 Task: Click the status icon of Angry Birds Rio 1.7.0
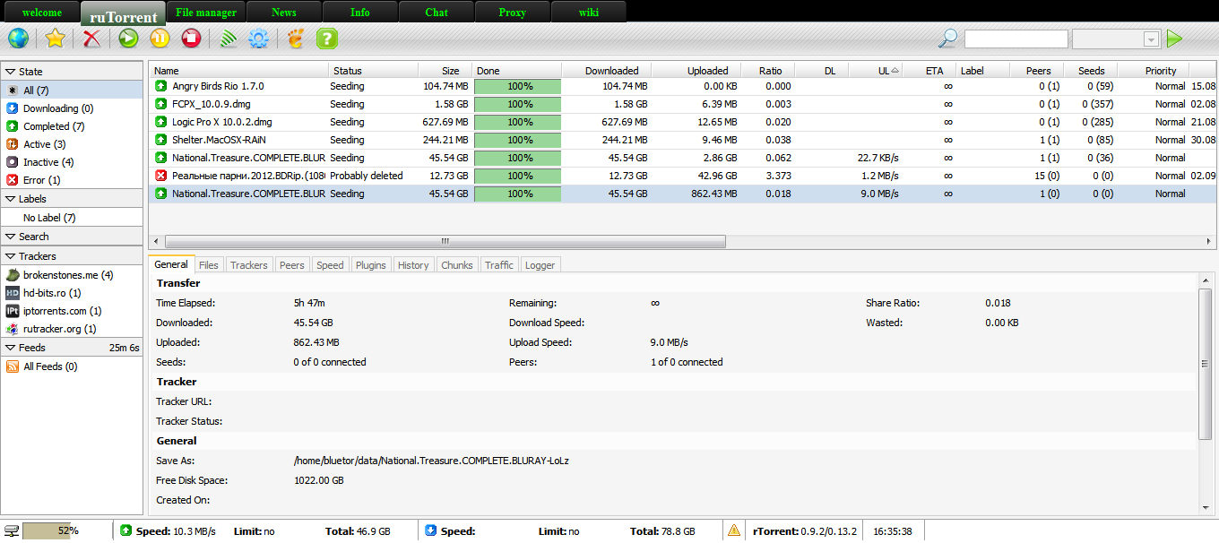pyautogui.click(x=161, y=86)
